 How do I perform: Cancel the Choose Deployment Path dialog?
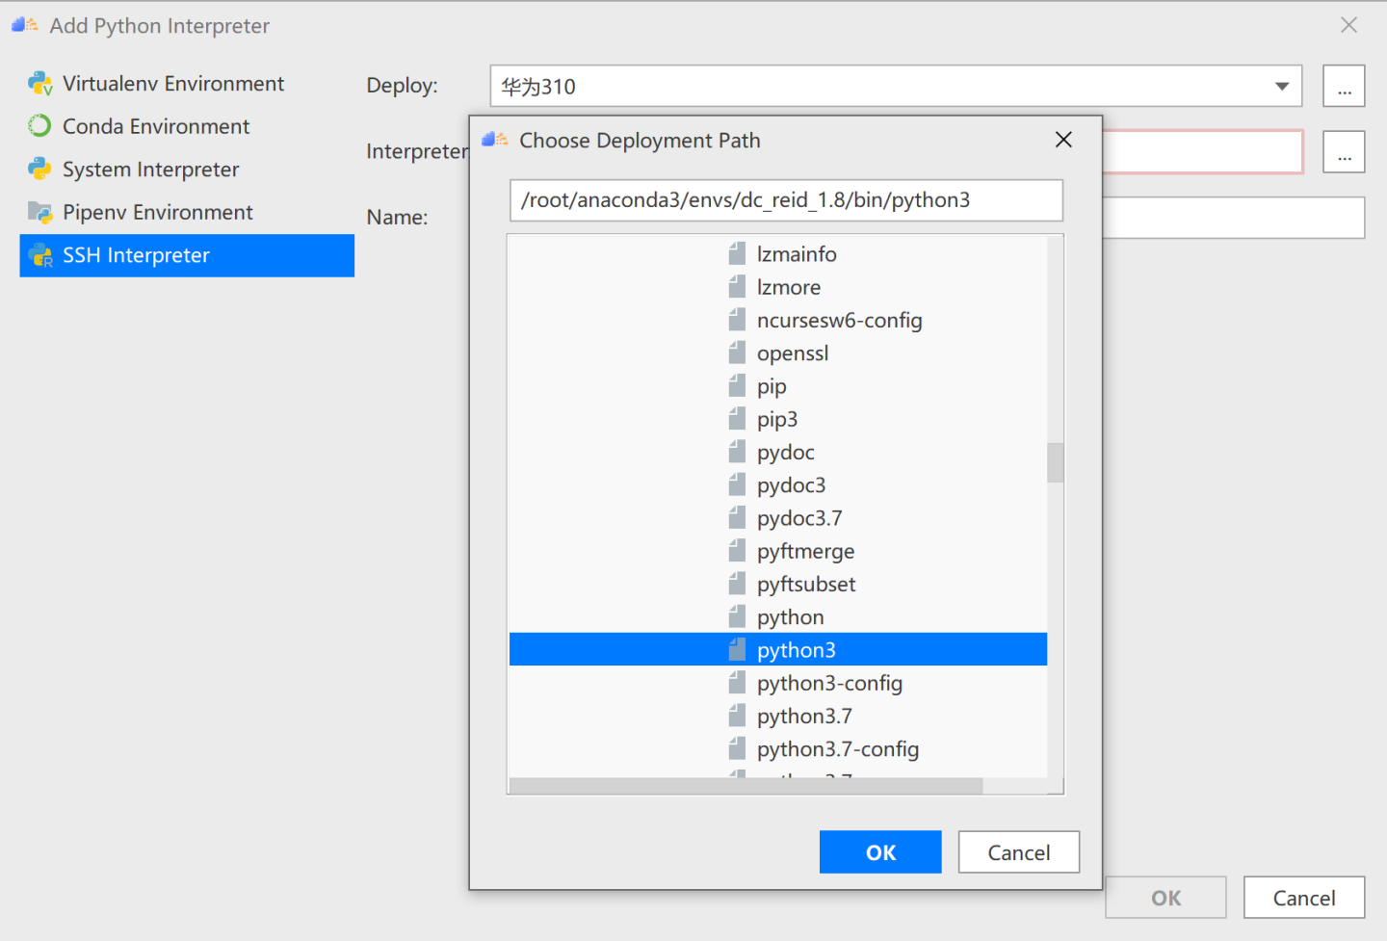point(1018,851)
